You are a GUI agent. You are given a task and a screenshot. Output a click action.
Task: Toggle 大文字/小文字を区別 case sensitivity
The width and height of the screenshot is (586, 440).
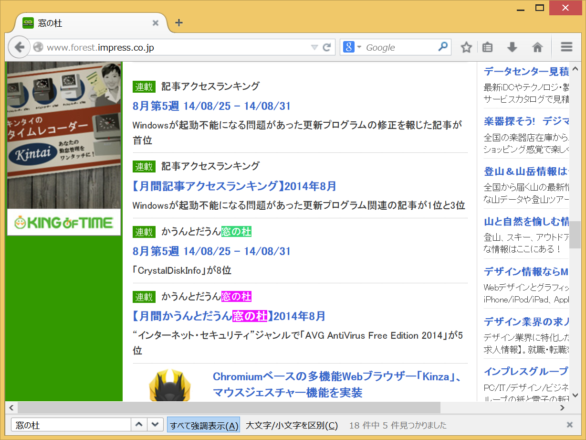pyautogui.click(x=292, y=424)
